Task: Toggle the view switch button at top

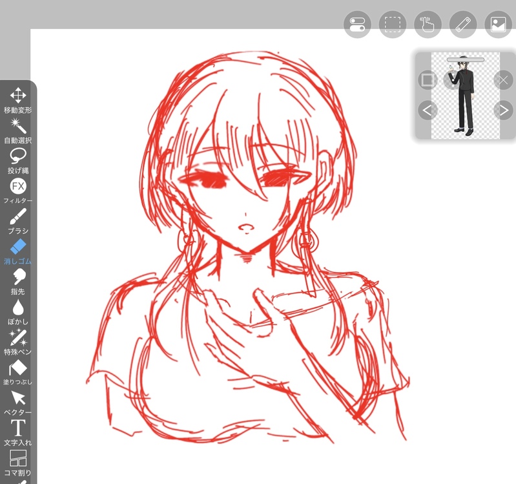Action: point(357,25)
